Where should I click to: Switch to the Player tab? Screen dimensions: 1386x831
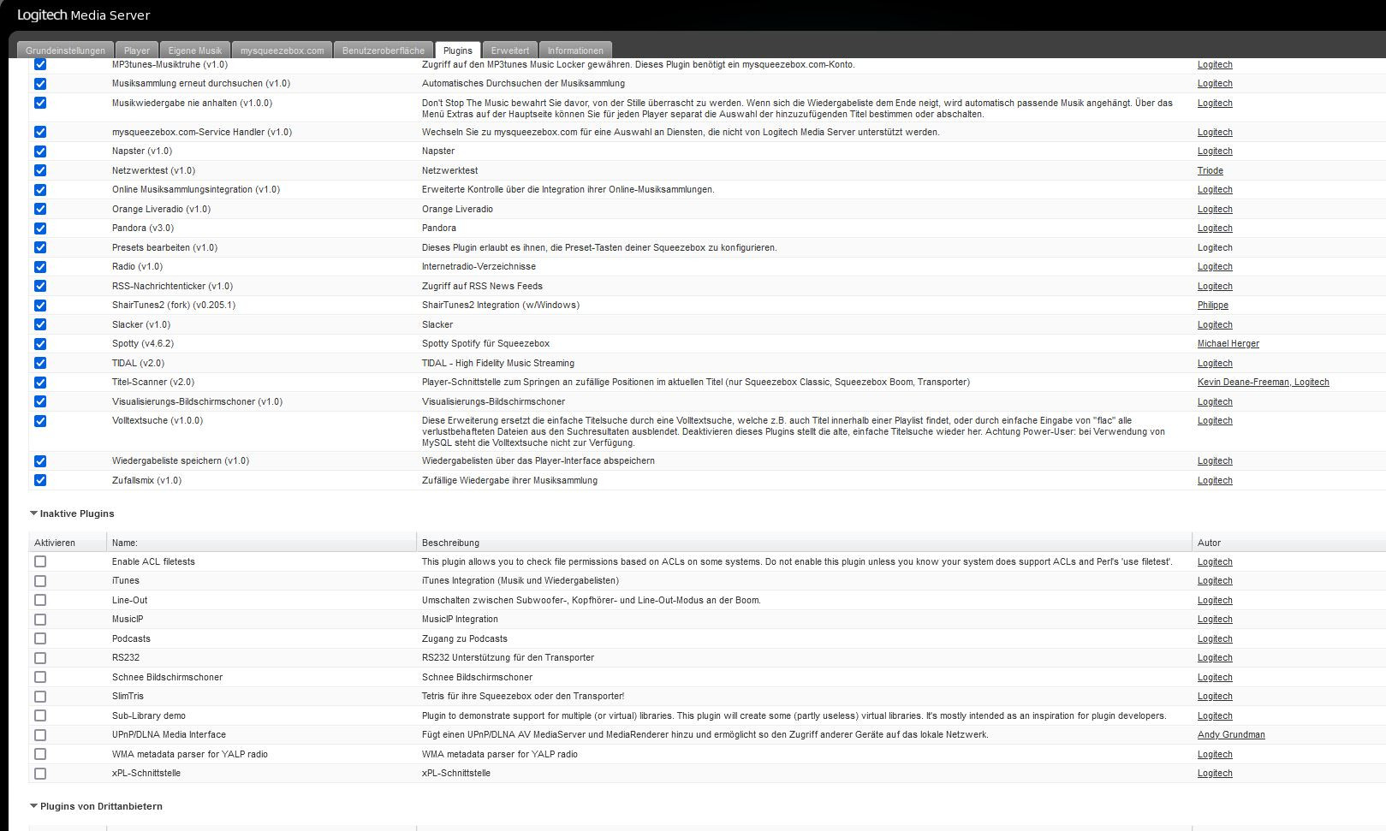click(x=137, y=50)
